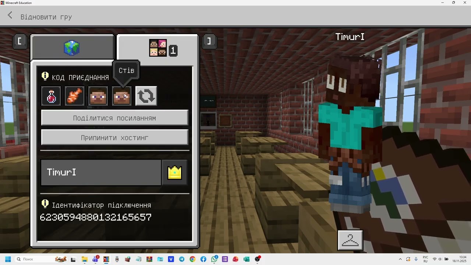Click the Відновити гру title text
Screen dimensions: 471x265
[46, 17]
